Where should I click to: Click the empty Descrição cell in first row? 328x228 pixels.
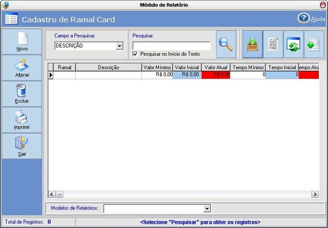tap(109, 75)
